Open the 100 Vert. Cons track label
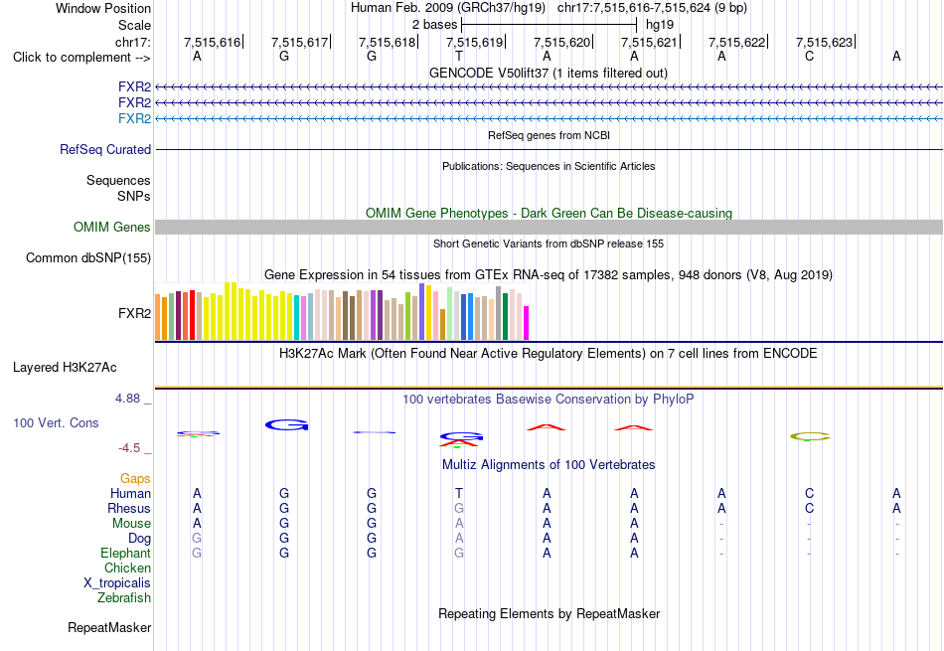944x651 pixels. (56, 422)
